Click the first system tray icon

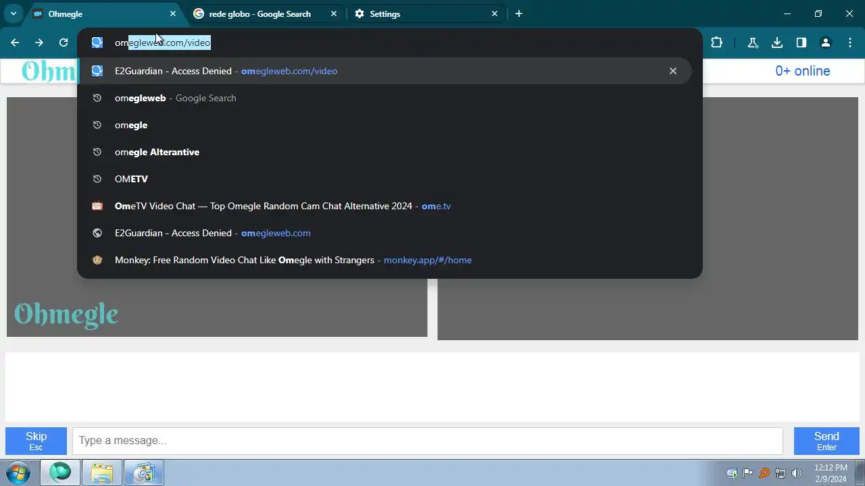click(732, 473)
